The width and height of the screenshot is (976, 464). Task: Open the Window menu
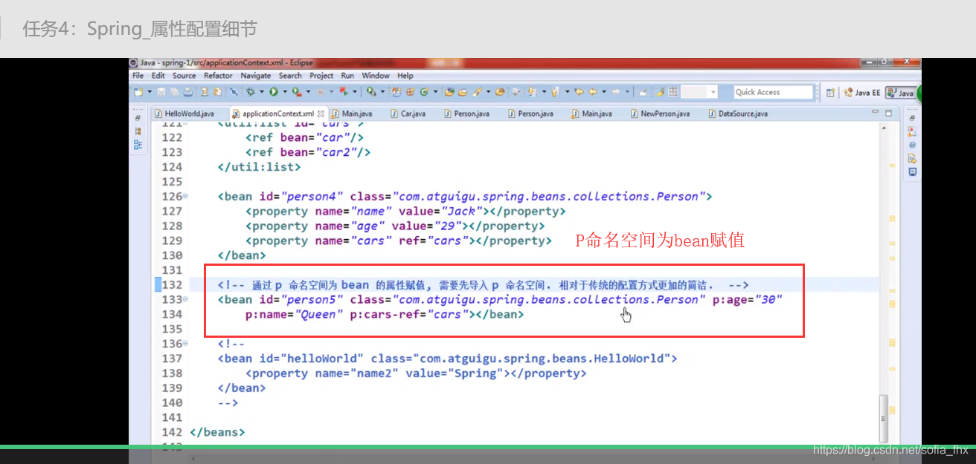(x=376, y=76)
